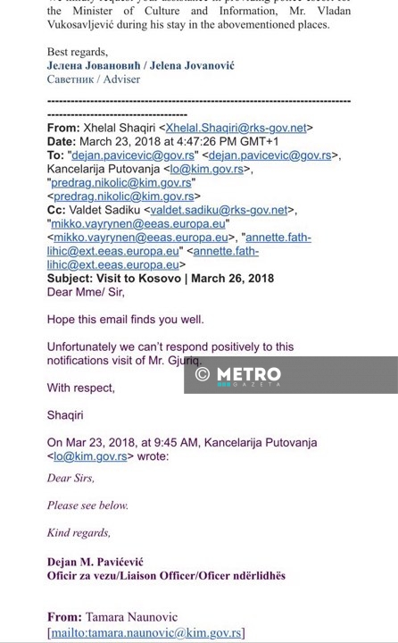The width and height of the screenshot is (398, 643).
Task: Click the Tamara Naunovic sender name
Action: coord(131,617)
